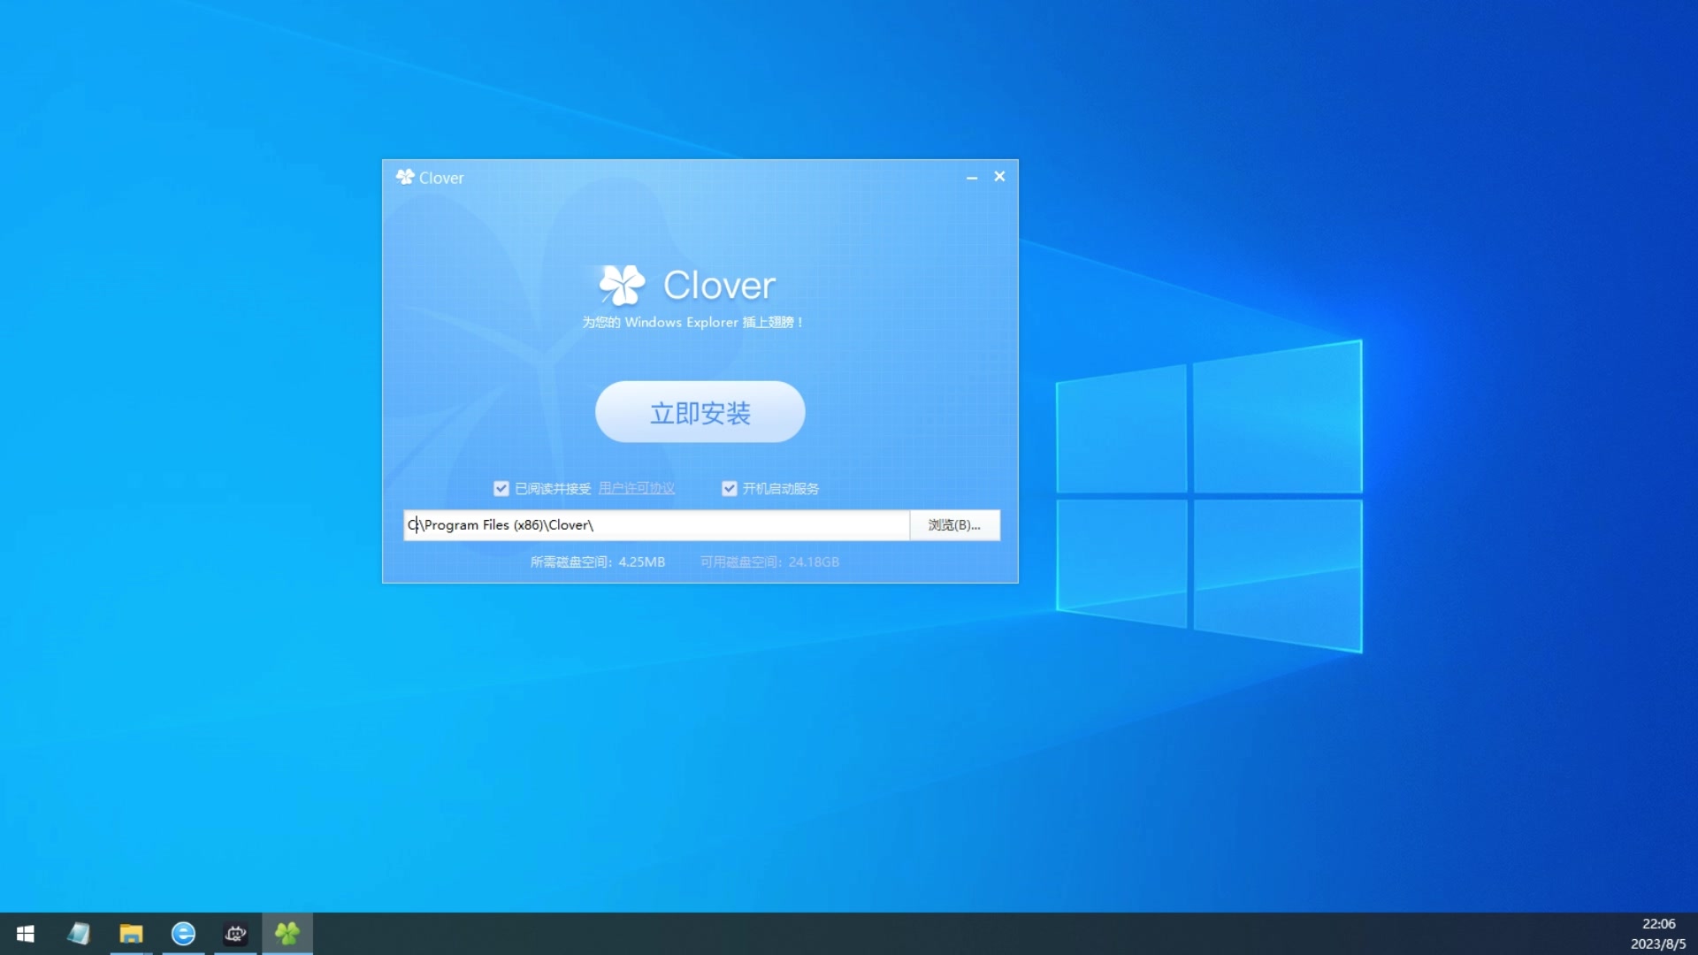Click the 所需磁盘空间: 4.25MB text
The image size is (1698, 955).
pyautogui.click(x=598, y=562)
